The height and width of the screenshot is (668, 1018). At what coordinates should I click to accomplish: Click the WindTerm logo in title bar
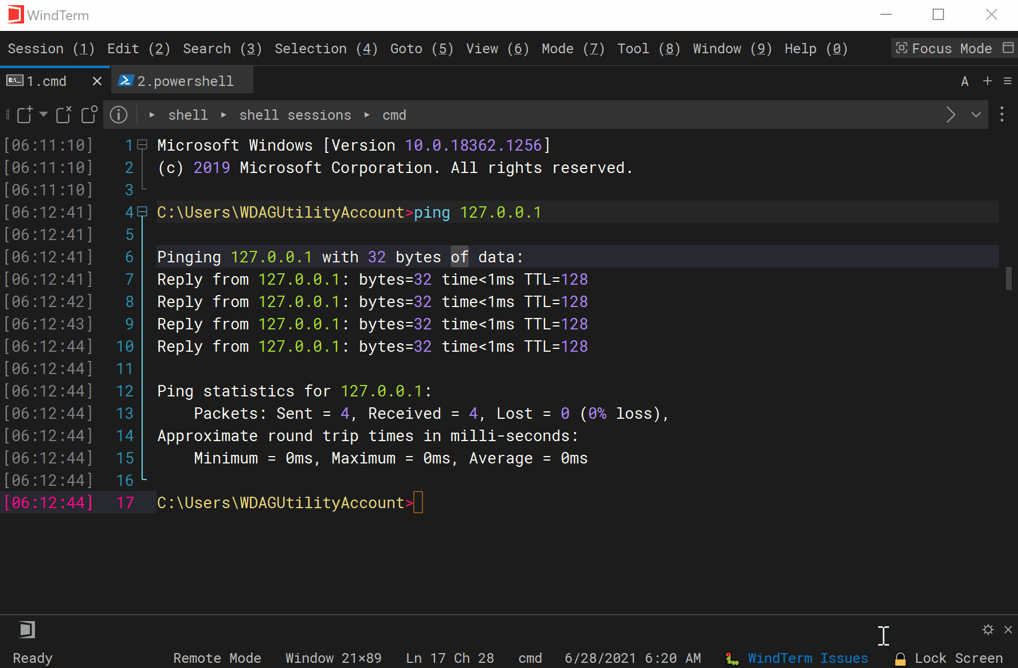[x=15, y=14]
